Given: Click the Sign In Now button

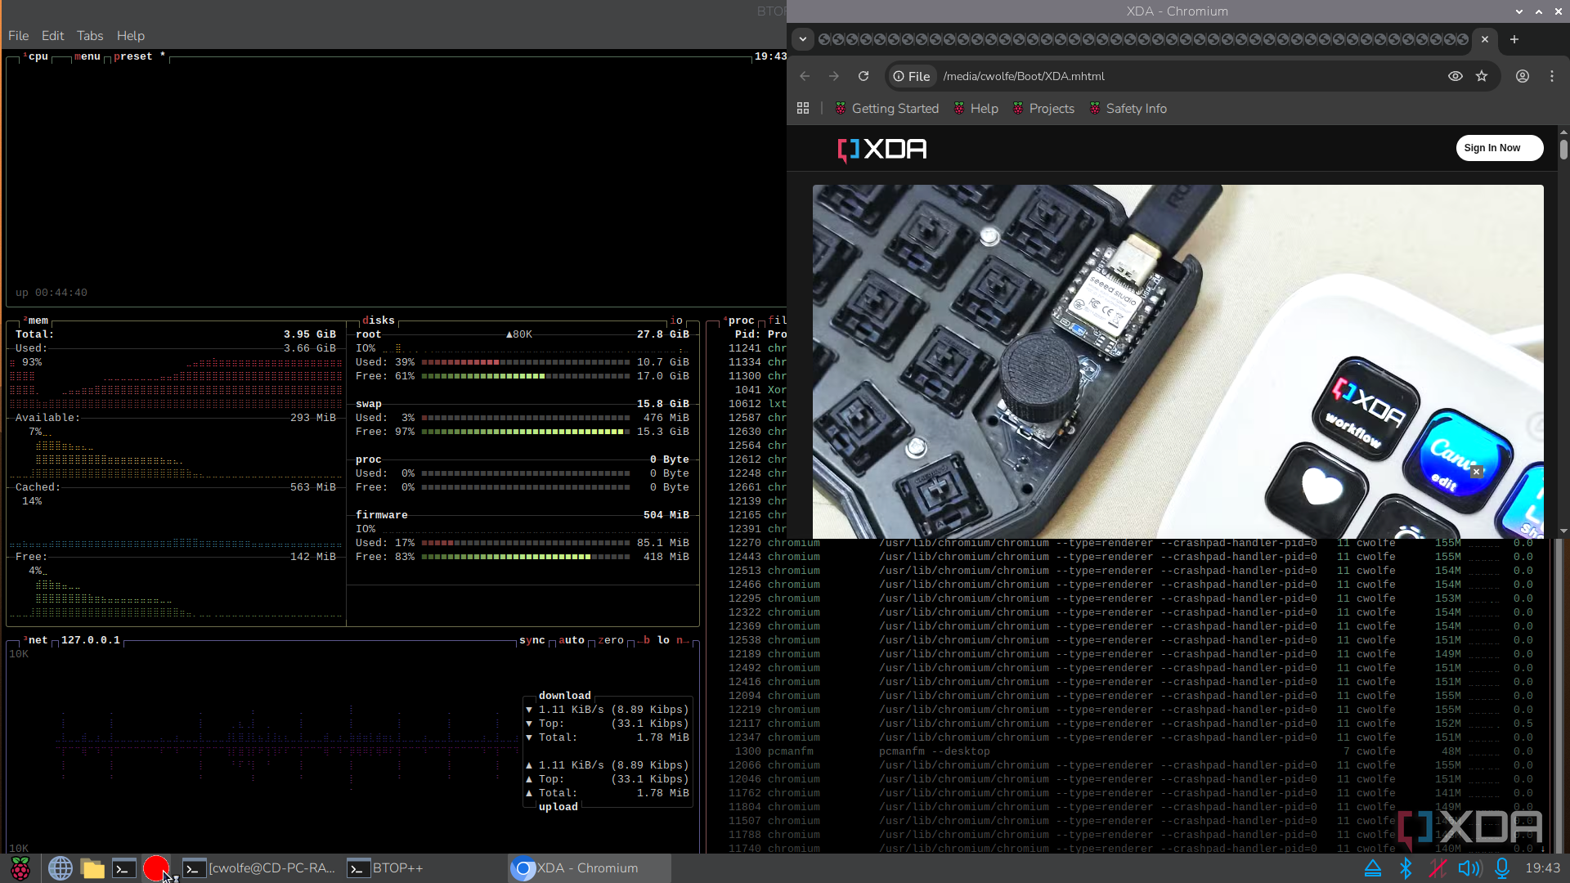Looking at the screenshot, I should 1500,148.
